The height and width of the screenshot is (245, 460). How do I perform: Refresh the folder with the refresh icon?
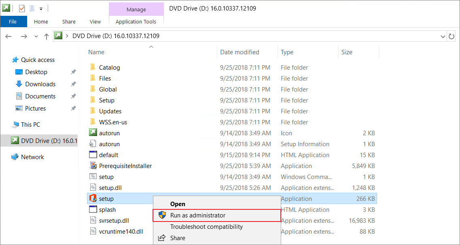click(x=452, y=36)
